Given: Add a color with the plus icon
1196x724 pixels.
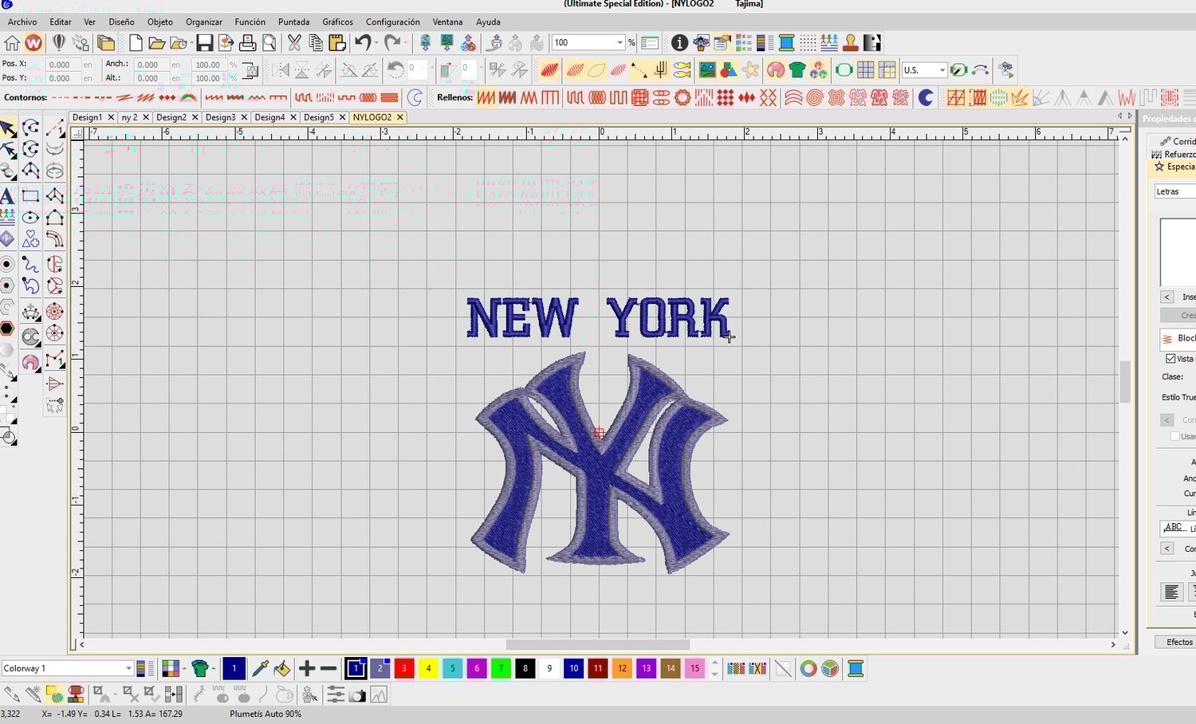Looking at the screenshot, I should coord(307,668).
